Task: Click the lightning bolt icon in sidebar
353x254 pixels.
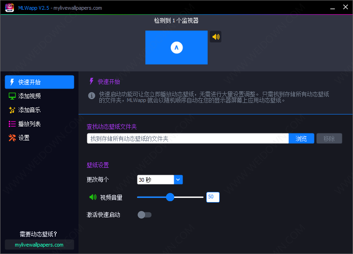Action: pyautogui.click(x=12, y=82)
